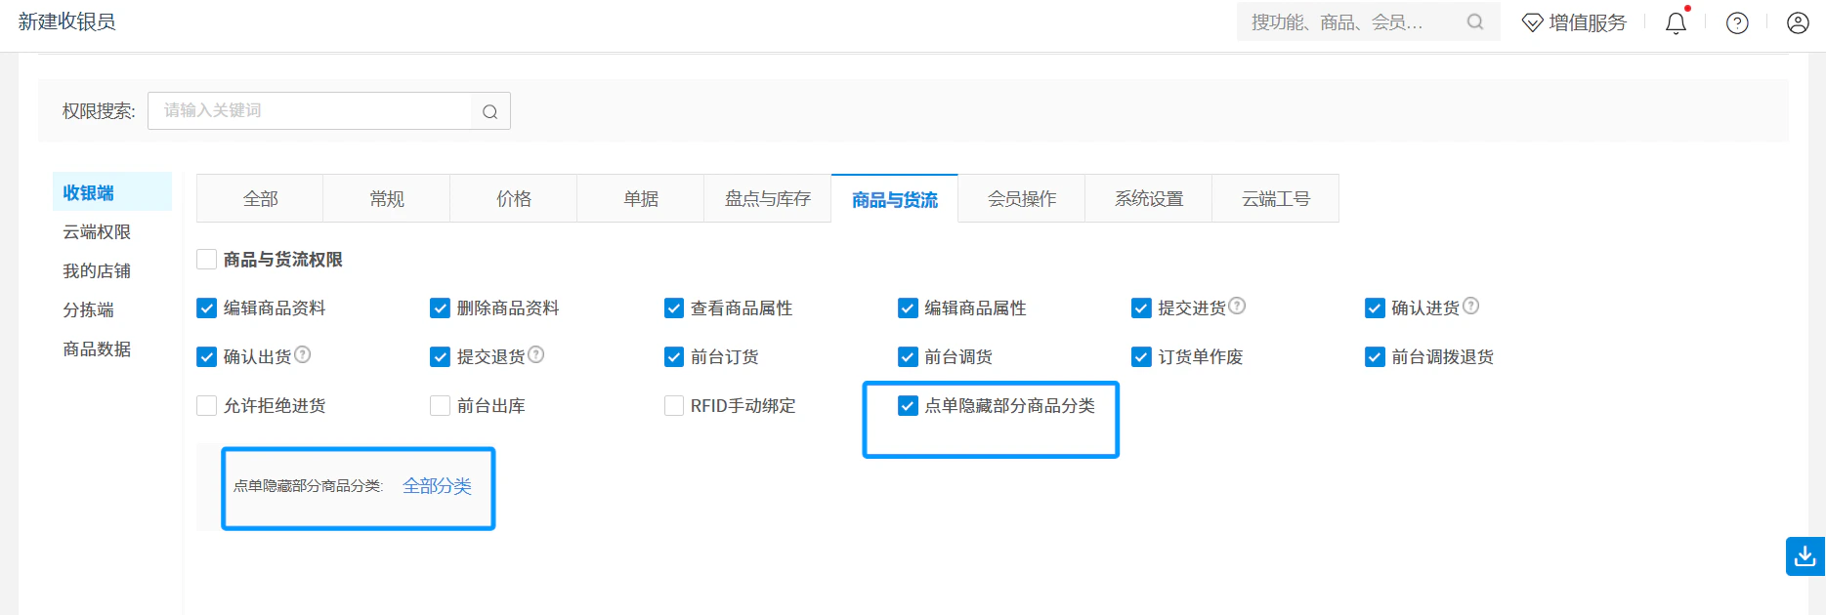This screenshot has height=615, width=1826.
Task: Click the help icon next to 确认出货
Action: (303, 354)
